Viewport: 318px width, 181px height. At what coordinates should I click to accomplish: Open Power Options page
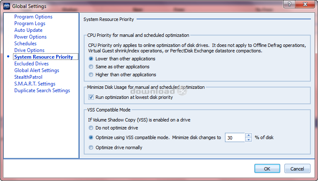[30, 37]
